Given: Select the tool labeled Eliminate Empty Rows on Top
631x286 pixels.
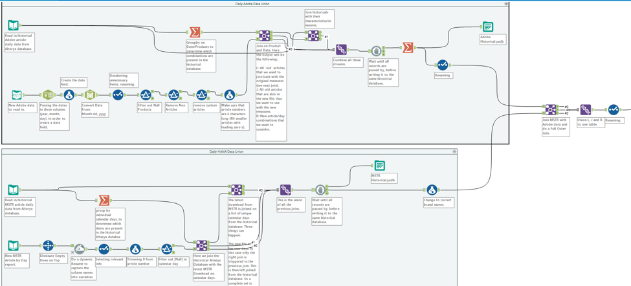Looking at the screenshot, I should click(48, 245).
